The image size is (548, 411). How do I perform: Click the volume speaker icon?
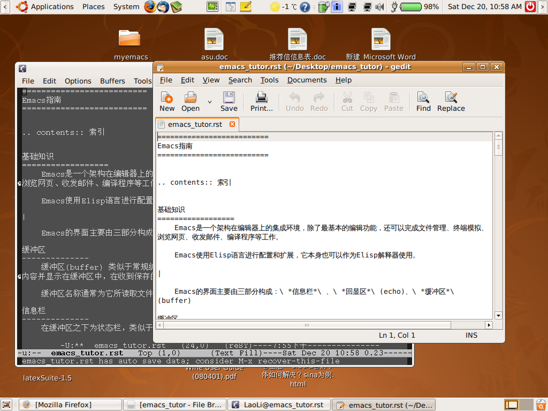tap(379, 6)
